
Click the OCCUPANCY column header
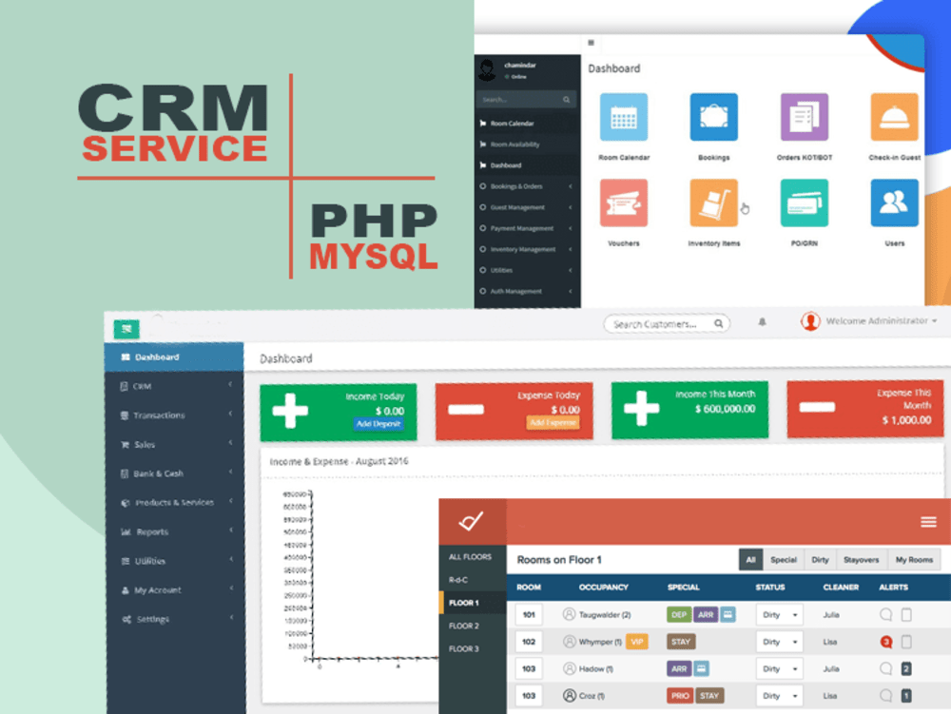[x=604, y=587]
